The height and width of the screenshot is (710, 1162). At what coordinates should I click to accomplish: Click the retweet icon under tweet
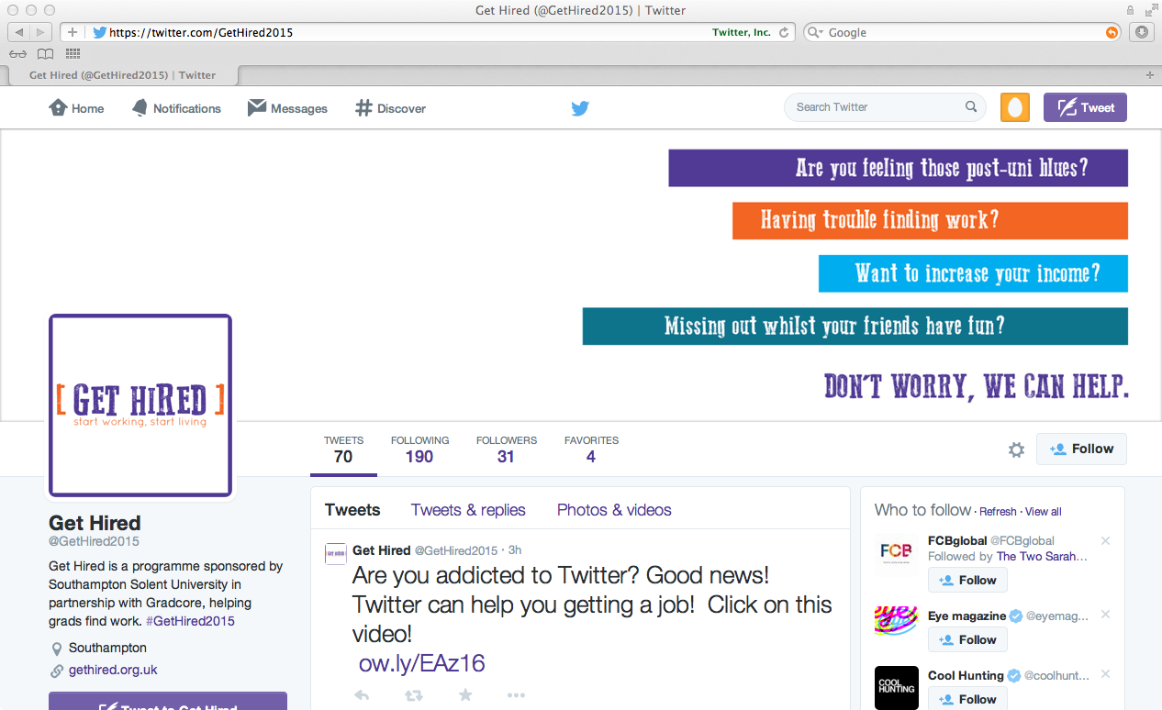414,695
